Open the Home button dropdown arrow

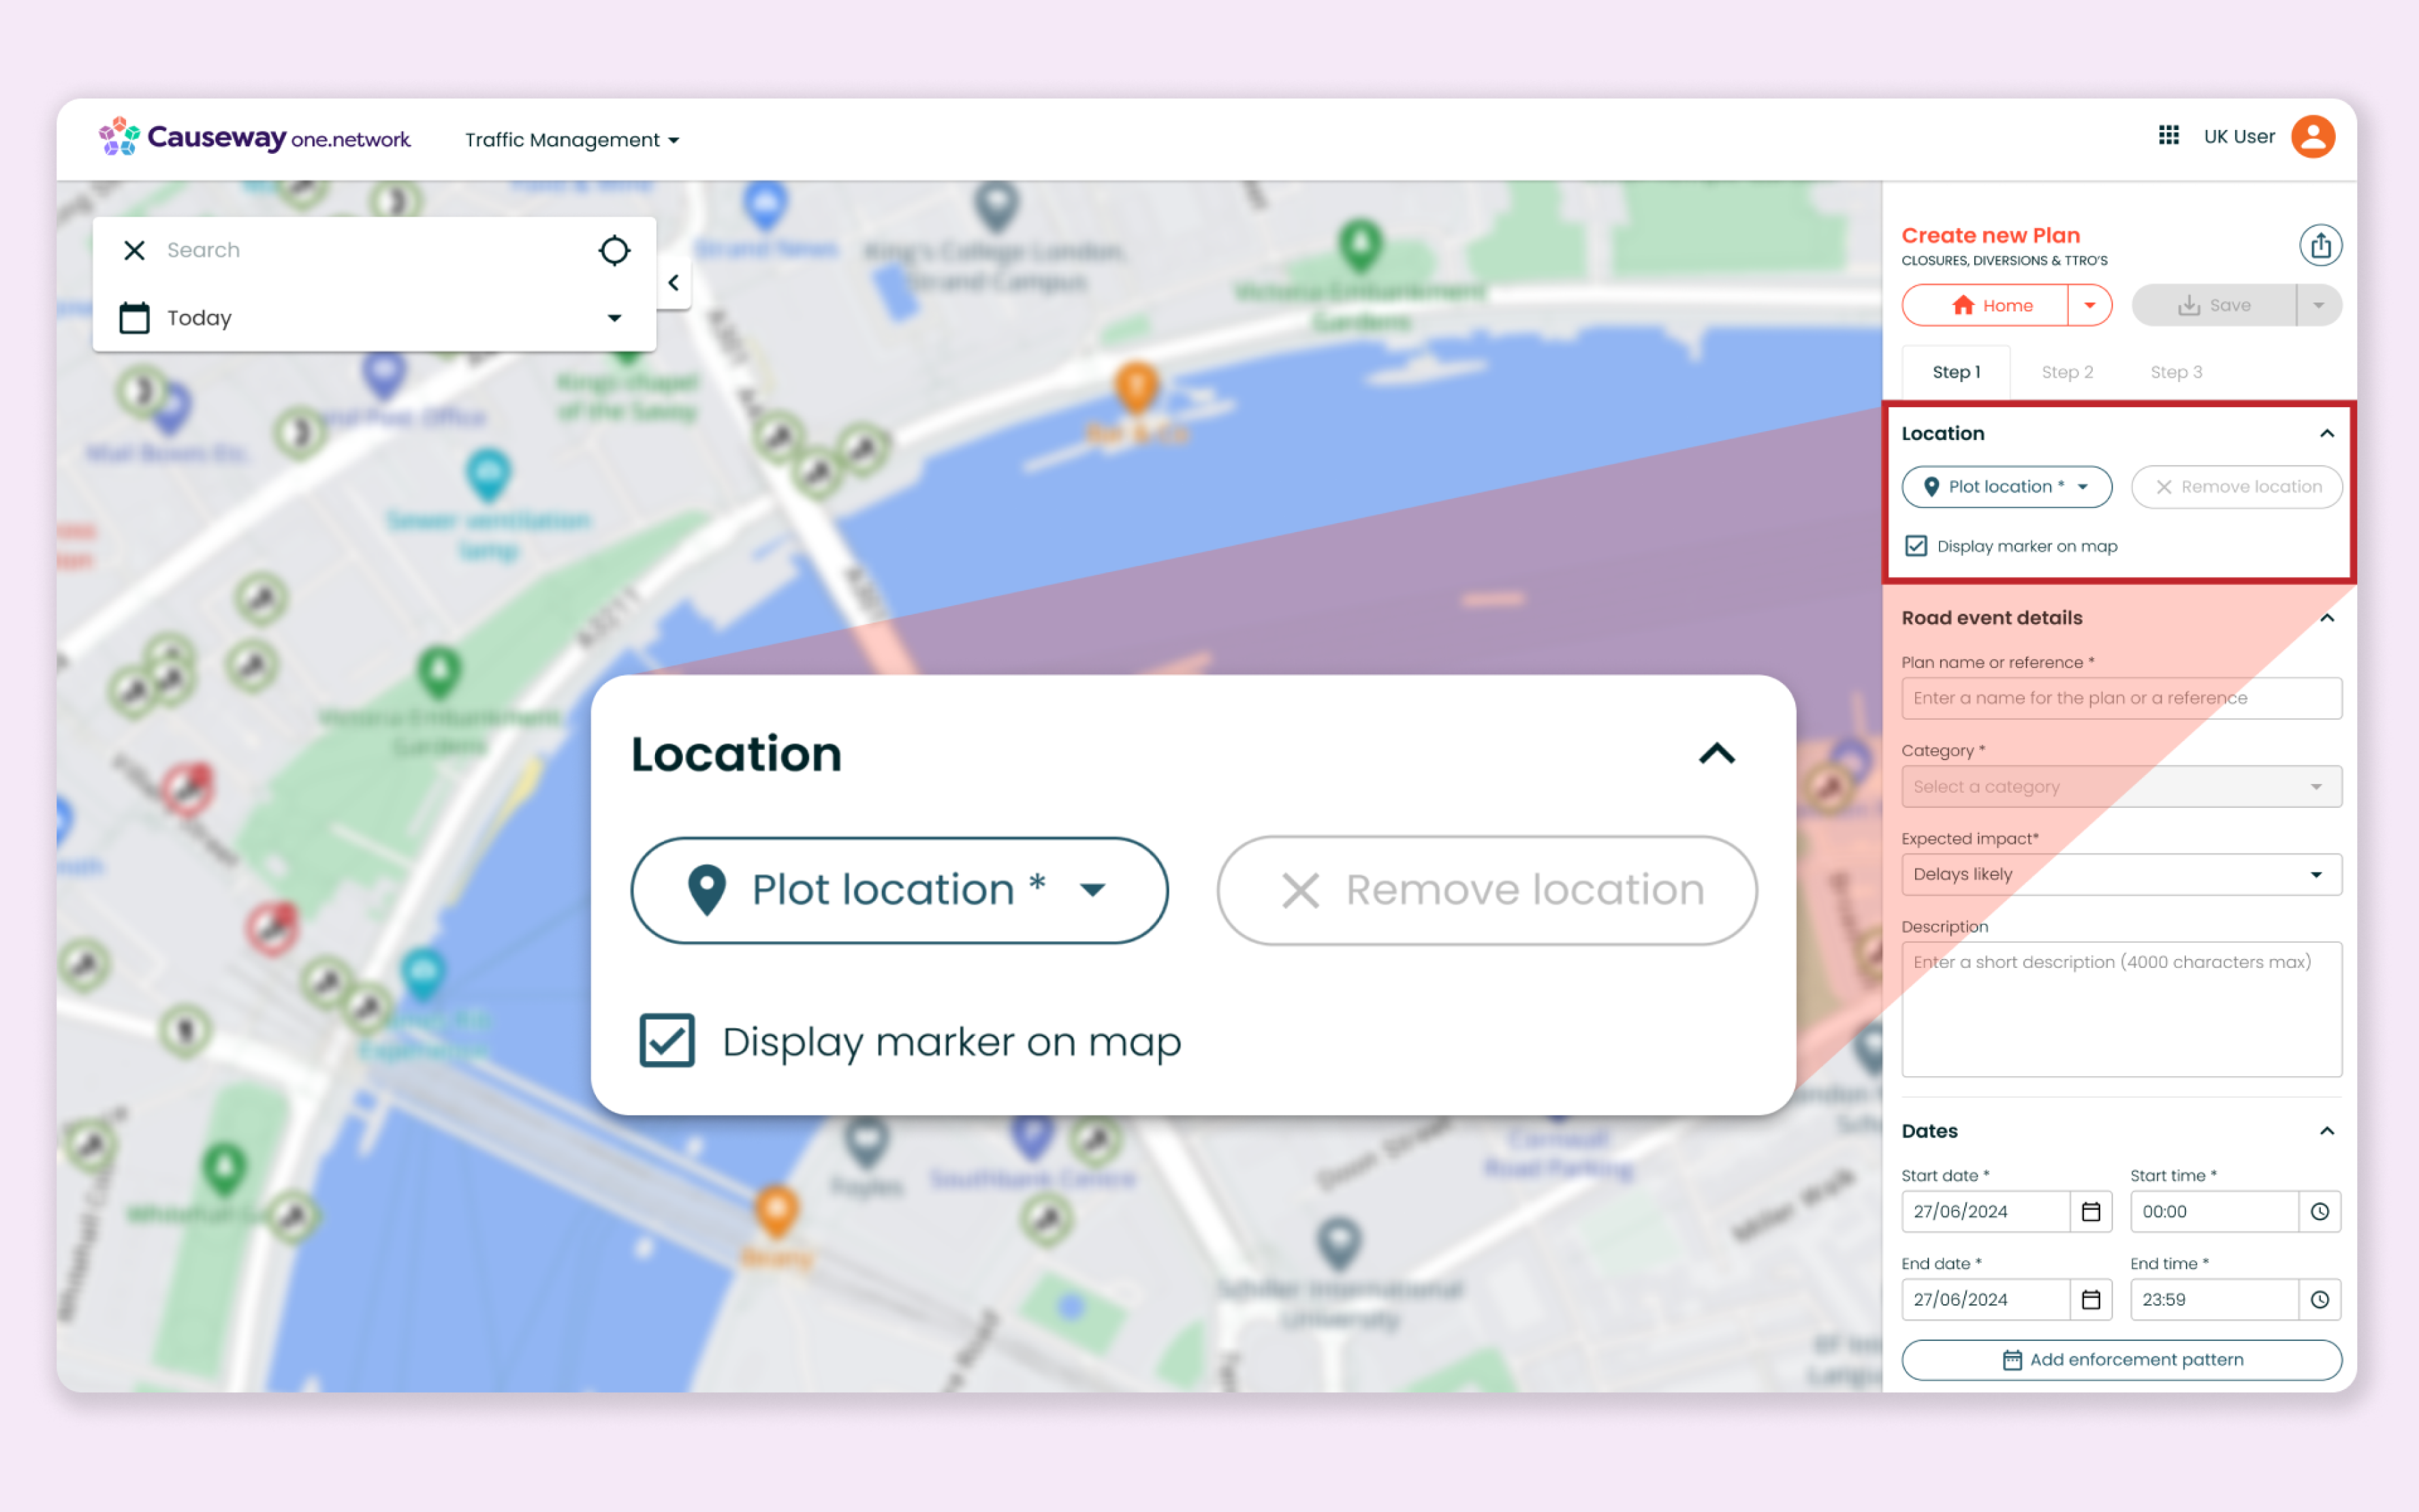(x=2089, y=305)
